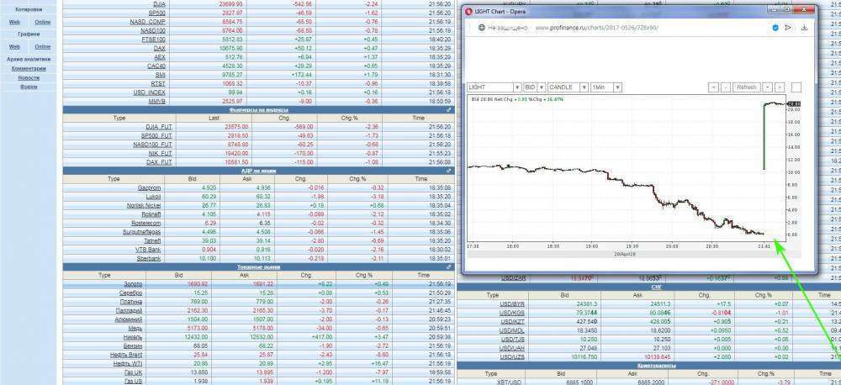The width and height of the screenshot is (841, 385).
Task: Open the Нефть Brent commodity link
Action: click(127, 355)
